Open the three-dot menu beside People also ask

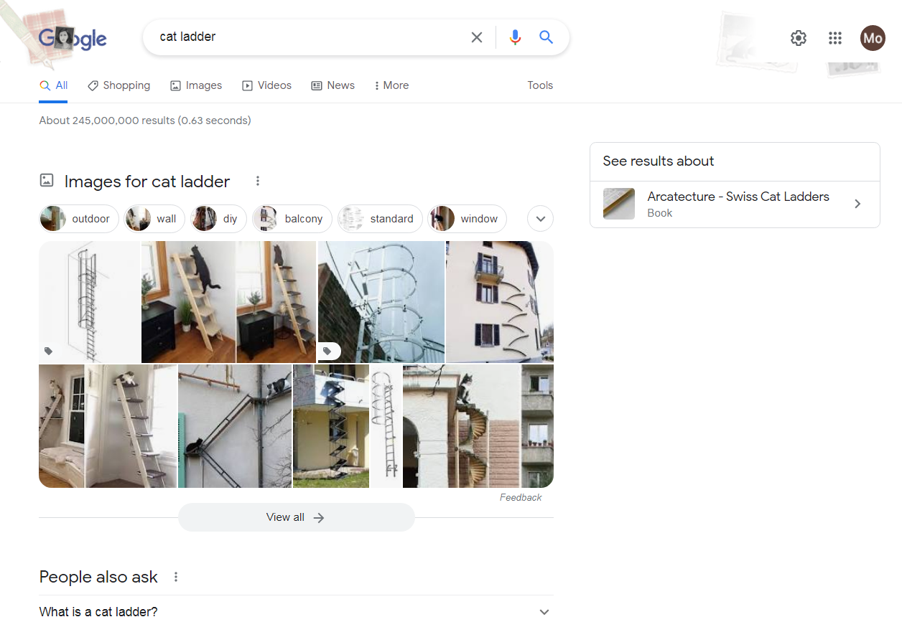[176, 577]
